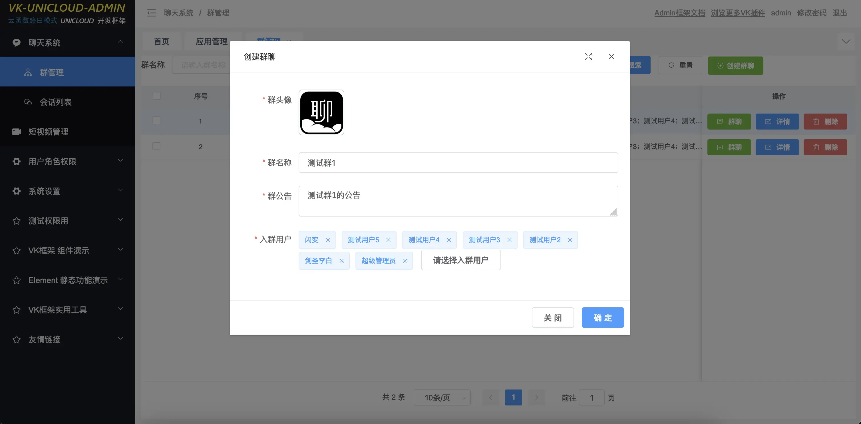Click the Element 静态功能演示 star icon
Image resolution: width=861 pixels, height=424 pixels.
pyautogui.click(x=16, y=280)
